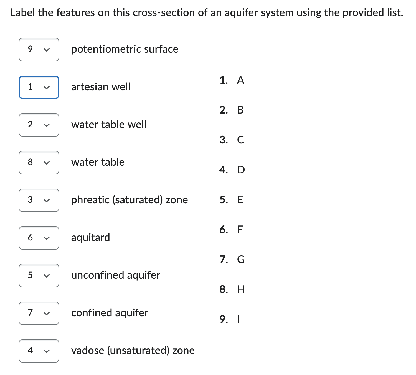Screen dimensions: 416x375
Task: Expand the phreatic (saturated) zone dropdown
Action: 39,200
